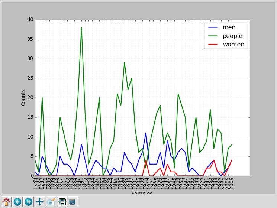Click the 'Samples' x-axis label
The width and height of the screenshot is (277, 208).
142,193
